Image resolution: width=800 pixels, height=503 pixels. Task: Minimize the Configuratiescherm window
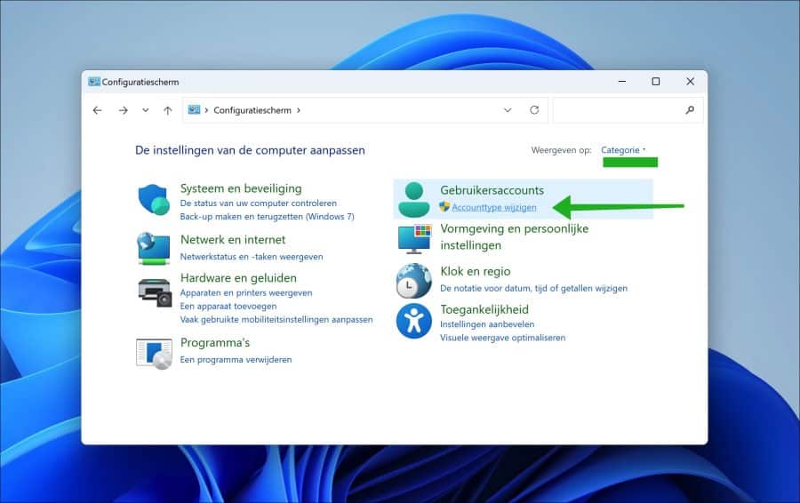pyautogui.click(x=622, y=82)
